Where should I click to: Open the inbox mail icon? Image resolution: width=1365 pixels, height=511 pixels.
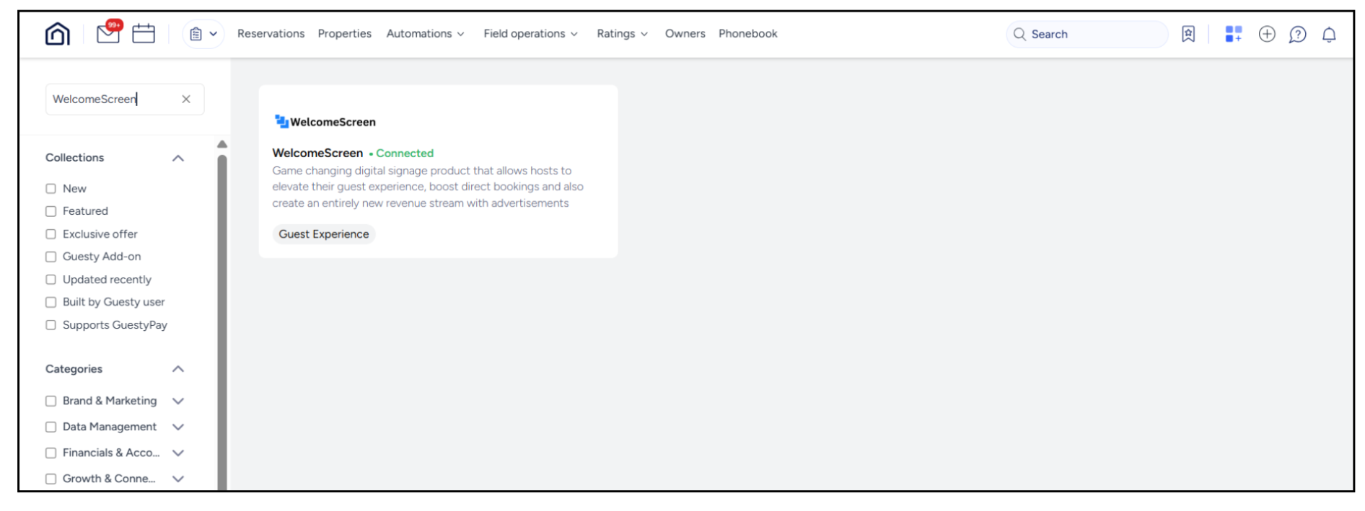point(108,33)
